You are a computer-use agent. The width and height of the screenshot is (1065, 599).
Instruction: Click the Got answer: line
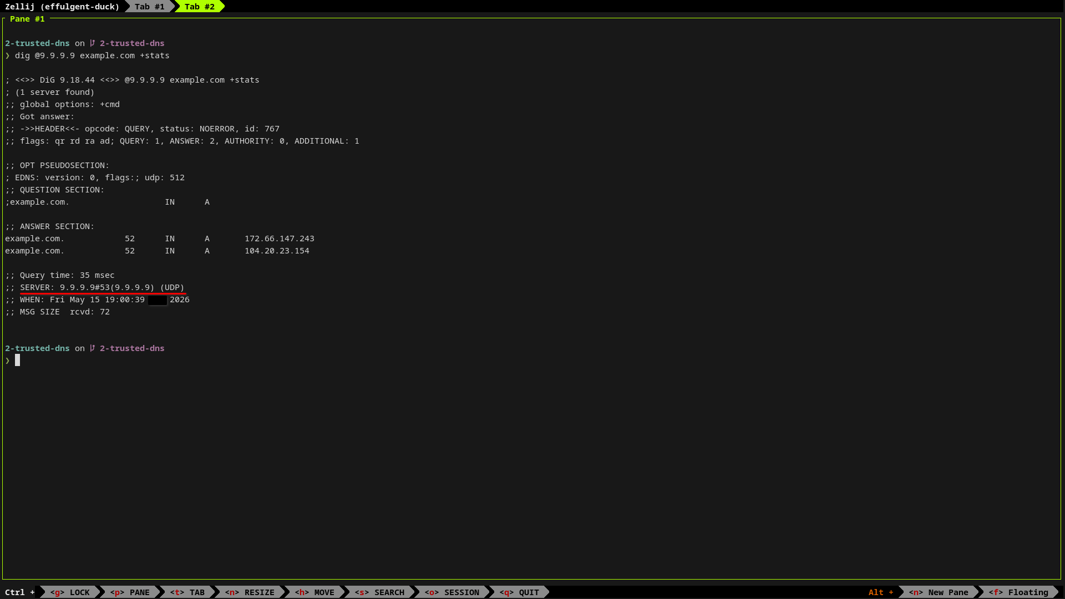[x=40, y=116]
